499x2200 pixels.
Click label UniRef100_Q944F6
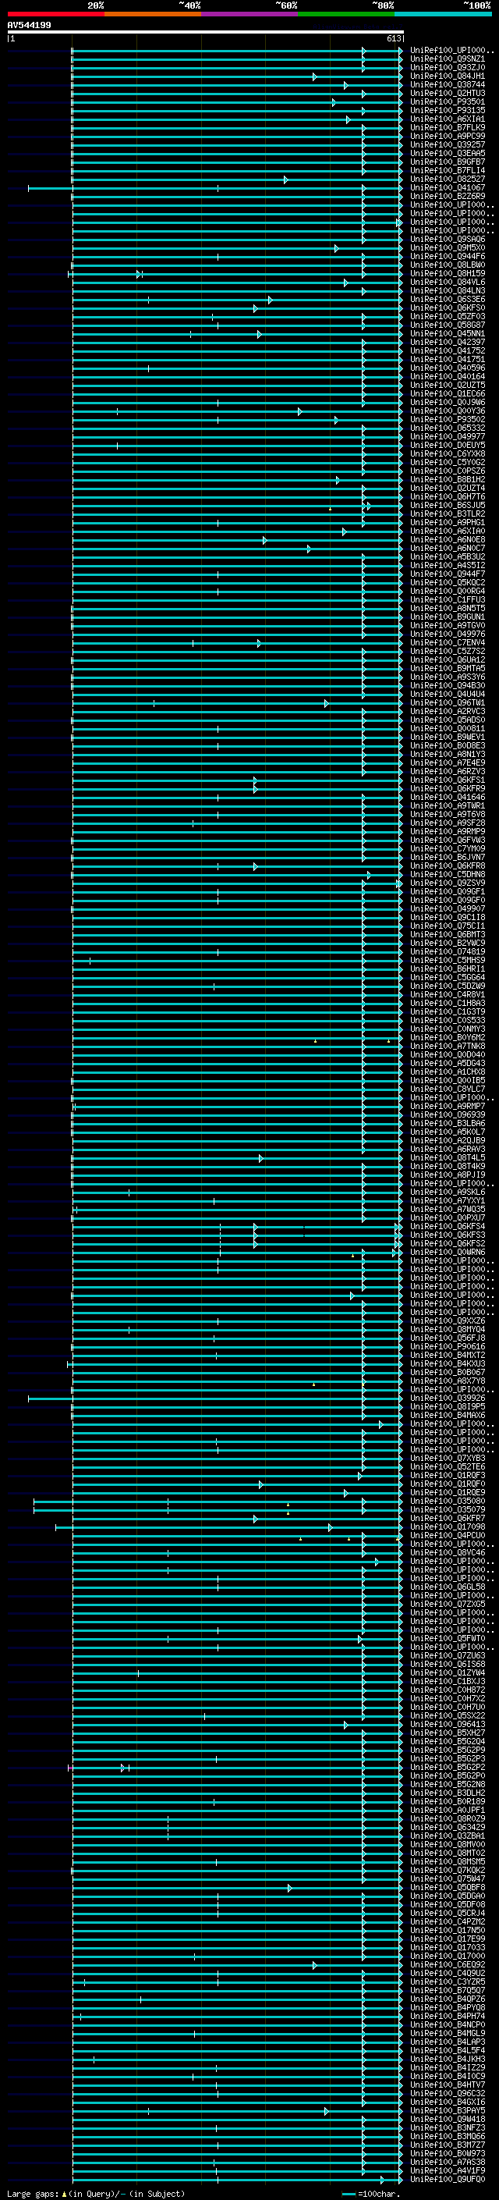tap(448, 256)
